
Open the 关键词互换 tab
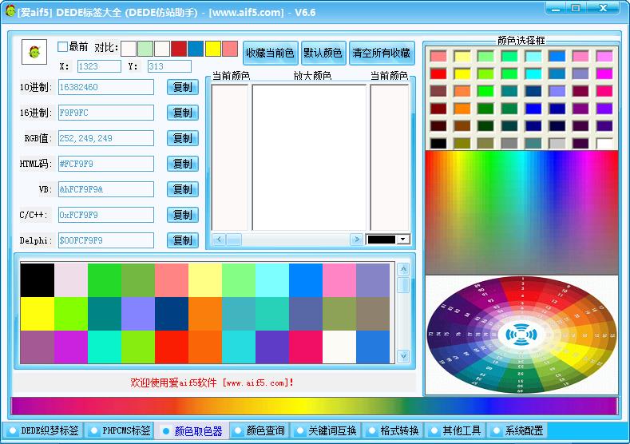click(x=326, y=430)
